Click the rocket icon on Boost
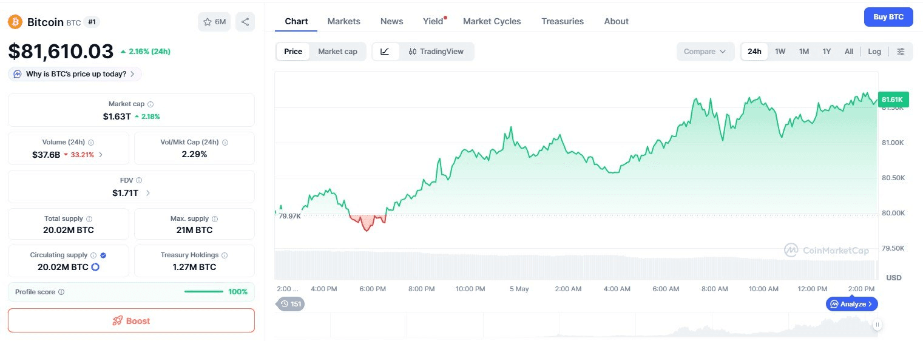Screen dimensions: 923x341 point(118,321)
